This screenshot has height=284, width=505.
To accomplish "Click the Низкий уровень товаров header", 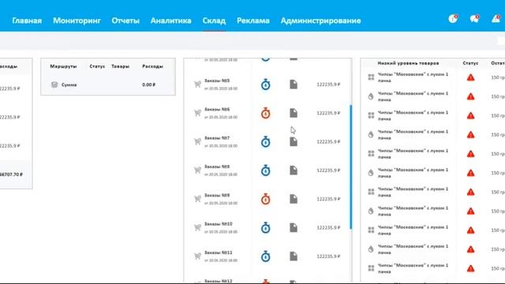I will pyautogui.click(x=408, y=63).
